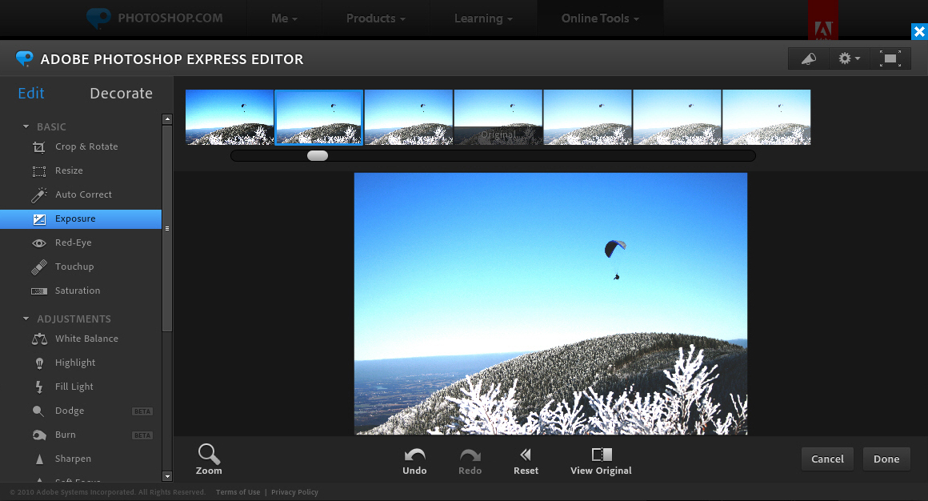Image resolution: width=928 pixels, height=501 pixels.
Task: Undo the last edit
Action: pos(414,455)
